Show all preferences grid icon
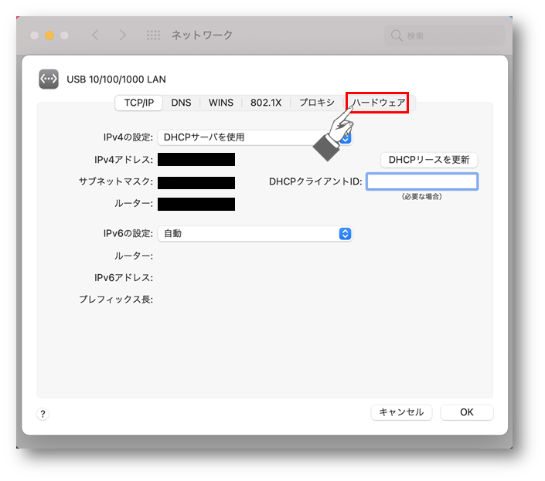 [x=153, y=35]
